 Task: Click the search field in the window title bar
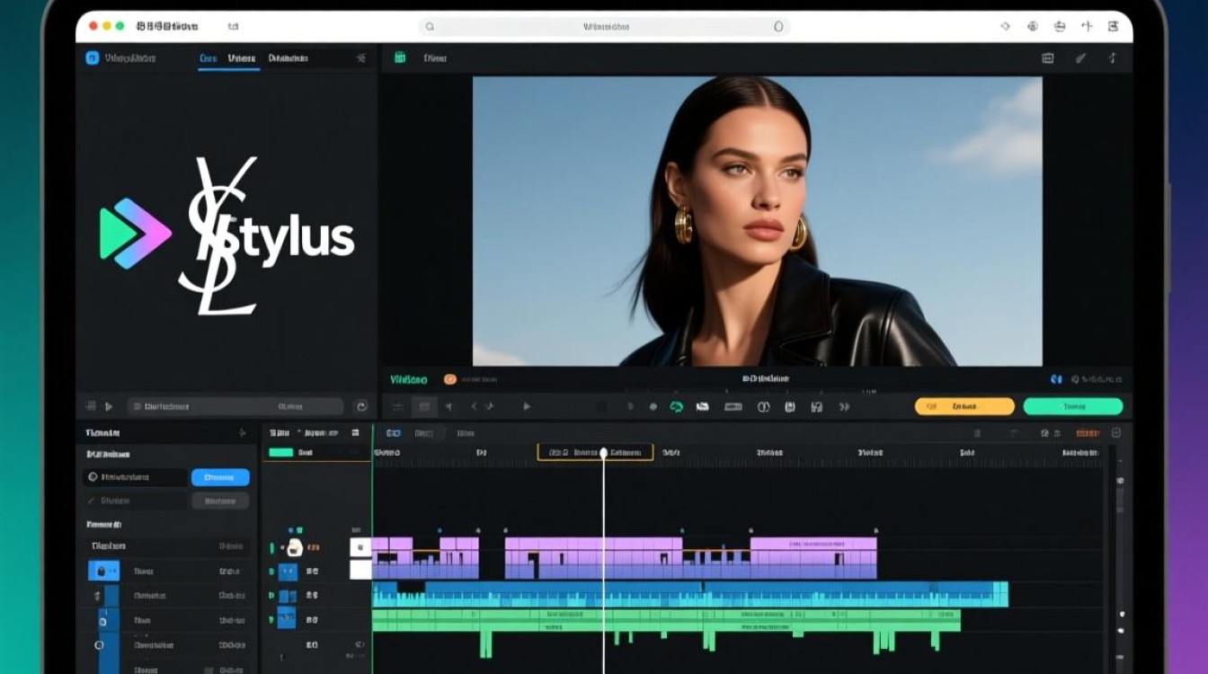(604, 27)
